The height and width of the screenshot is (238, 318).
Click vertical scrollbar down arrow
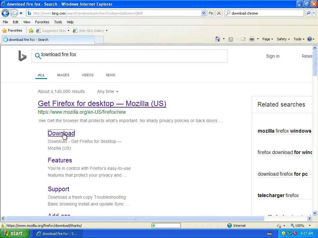315,213
